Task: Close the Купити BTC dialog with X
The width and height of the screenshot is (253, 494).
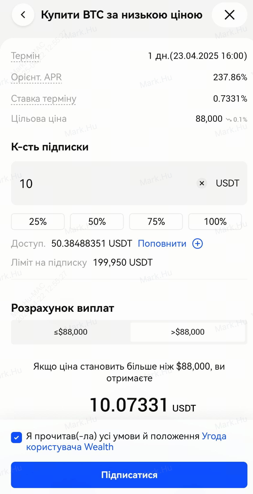Action: pyautogui.click(x=230, y=15)
